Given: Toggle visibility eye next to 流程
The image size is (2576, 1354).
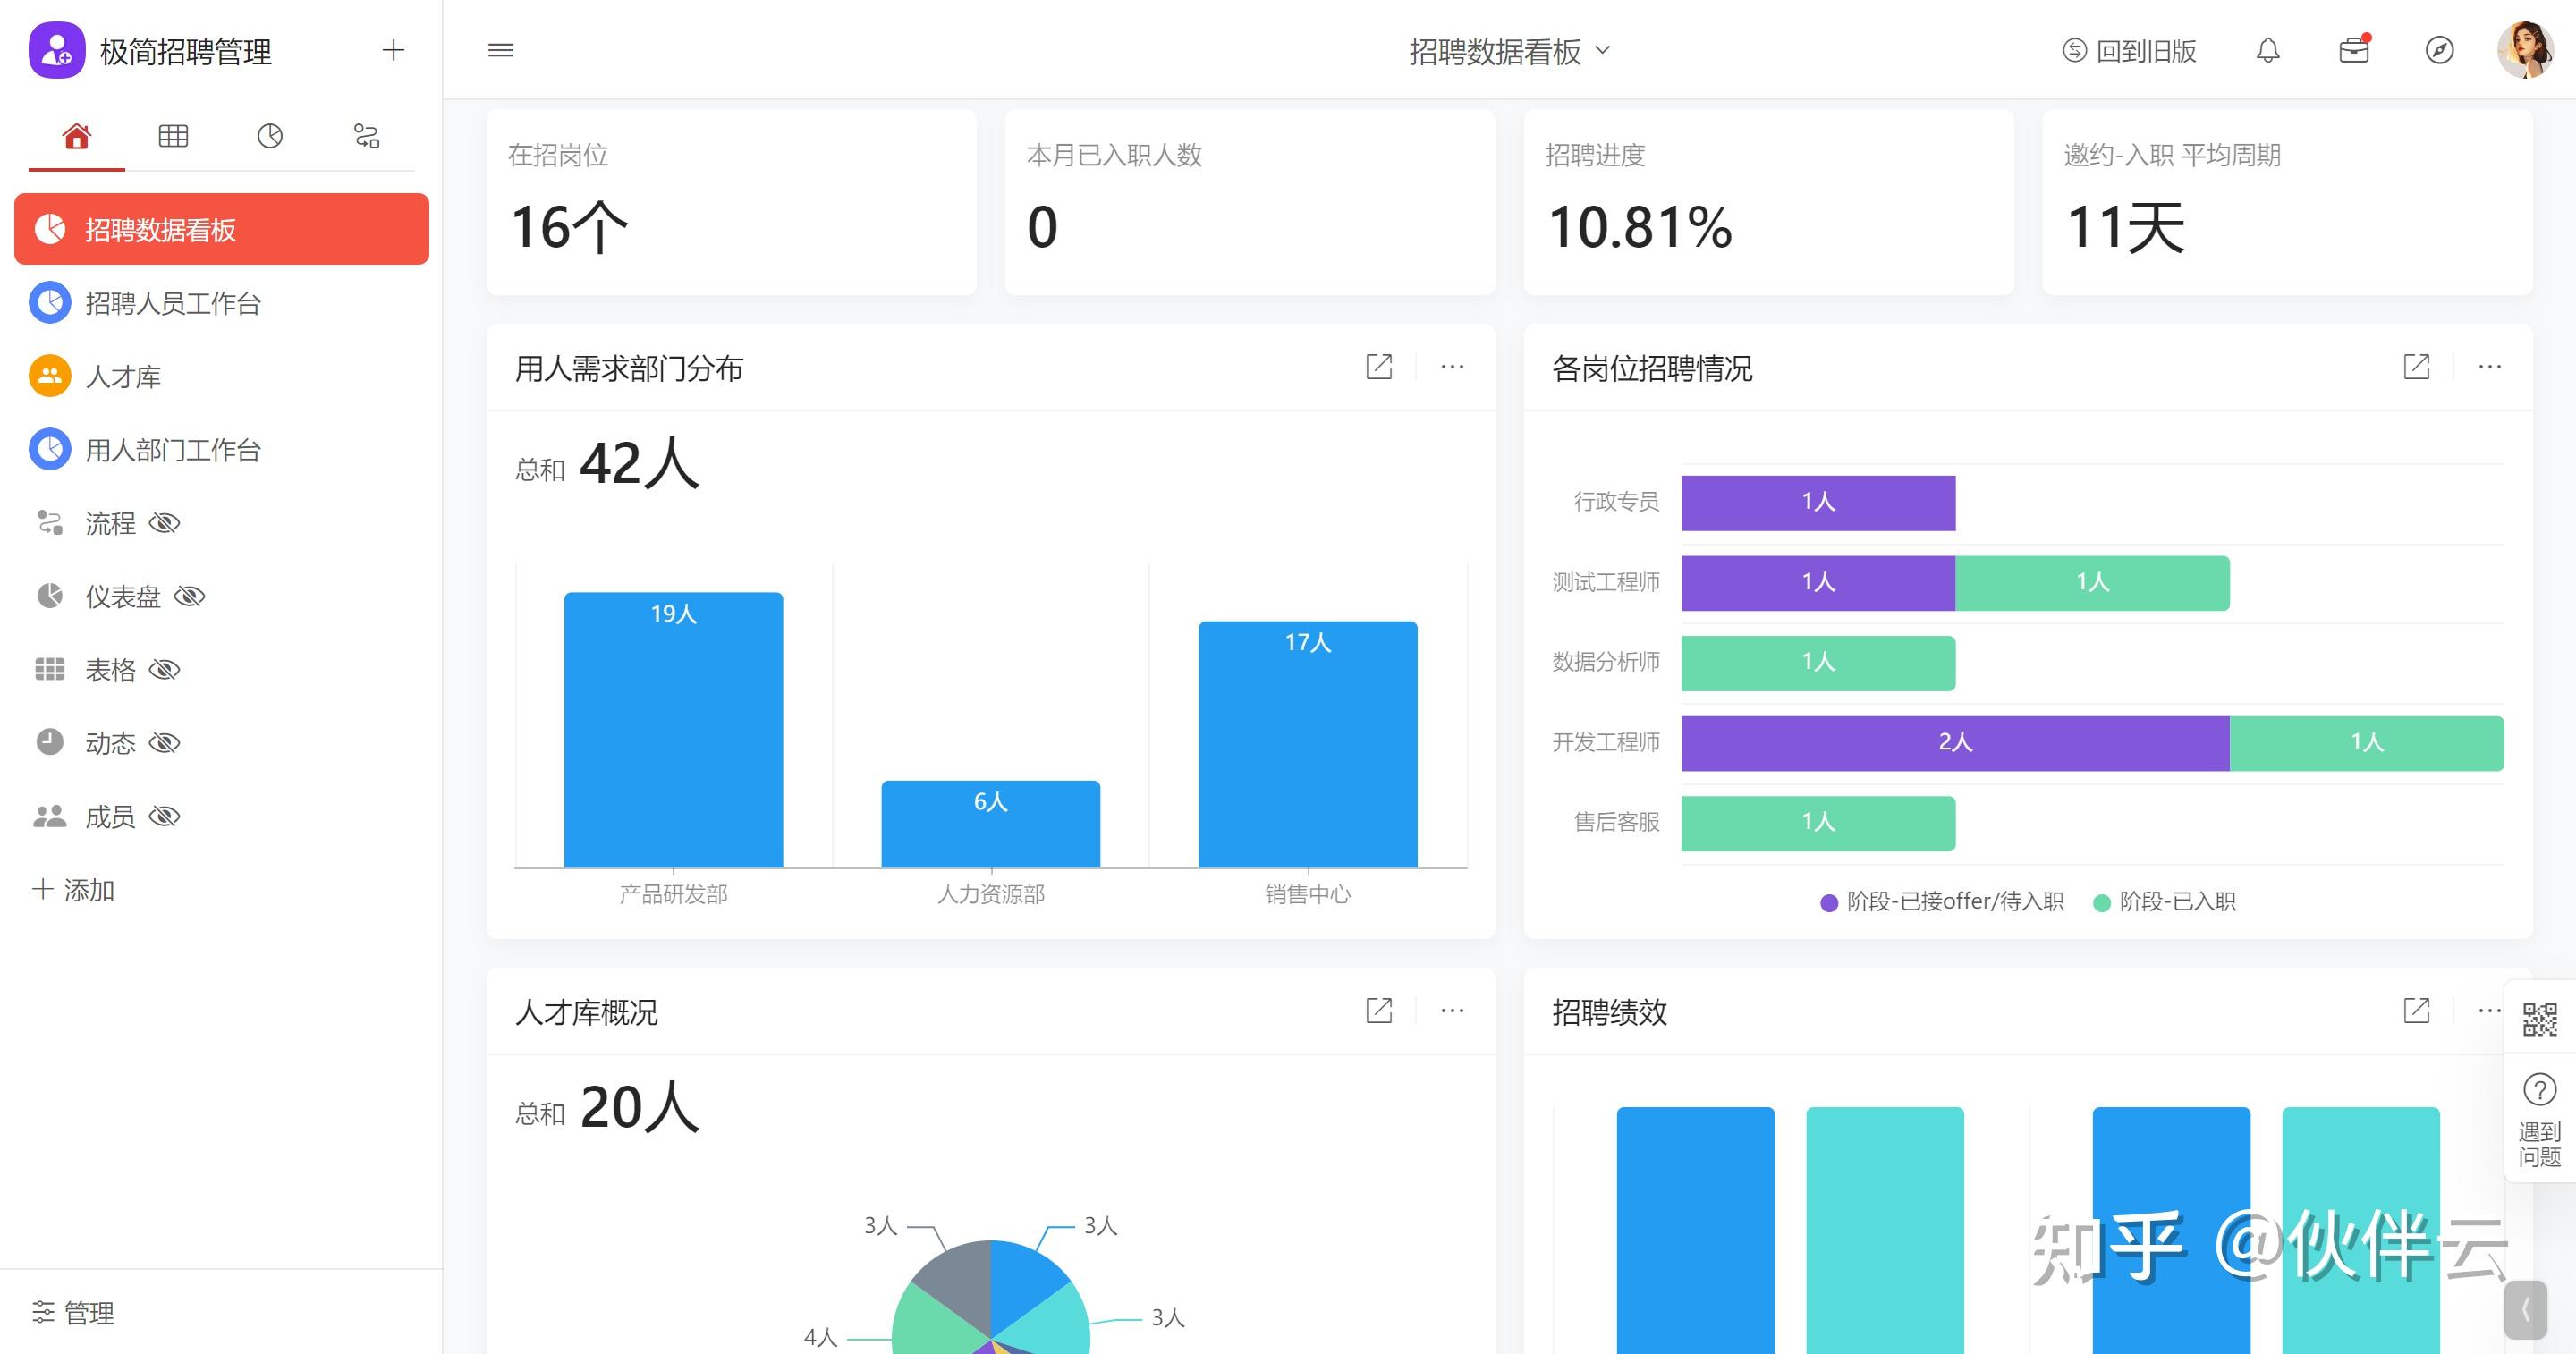Looking at the screenshot, I should [164, 523].
